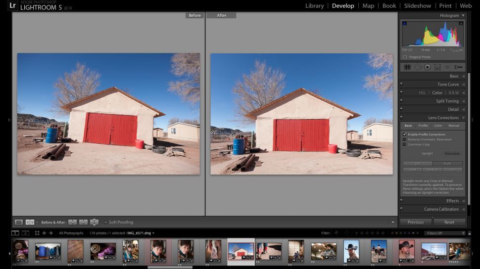Check Original Photo in histogram panel

pyautogui.click(x=405, y=57)
